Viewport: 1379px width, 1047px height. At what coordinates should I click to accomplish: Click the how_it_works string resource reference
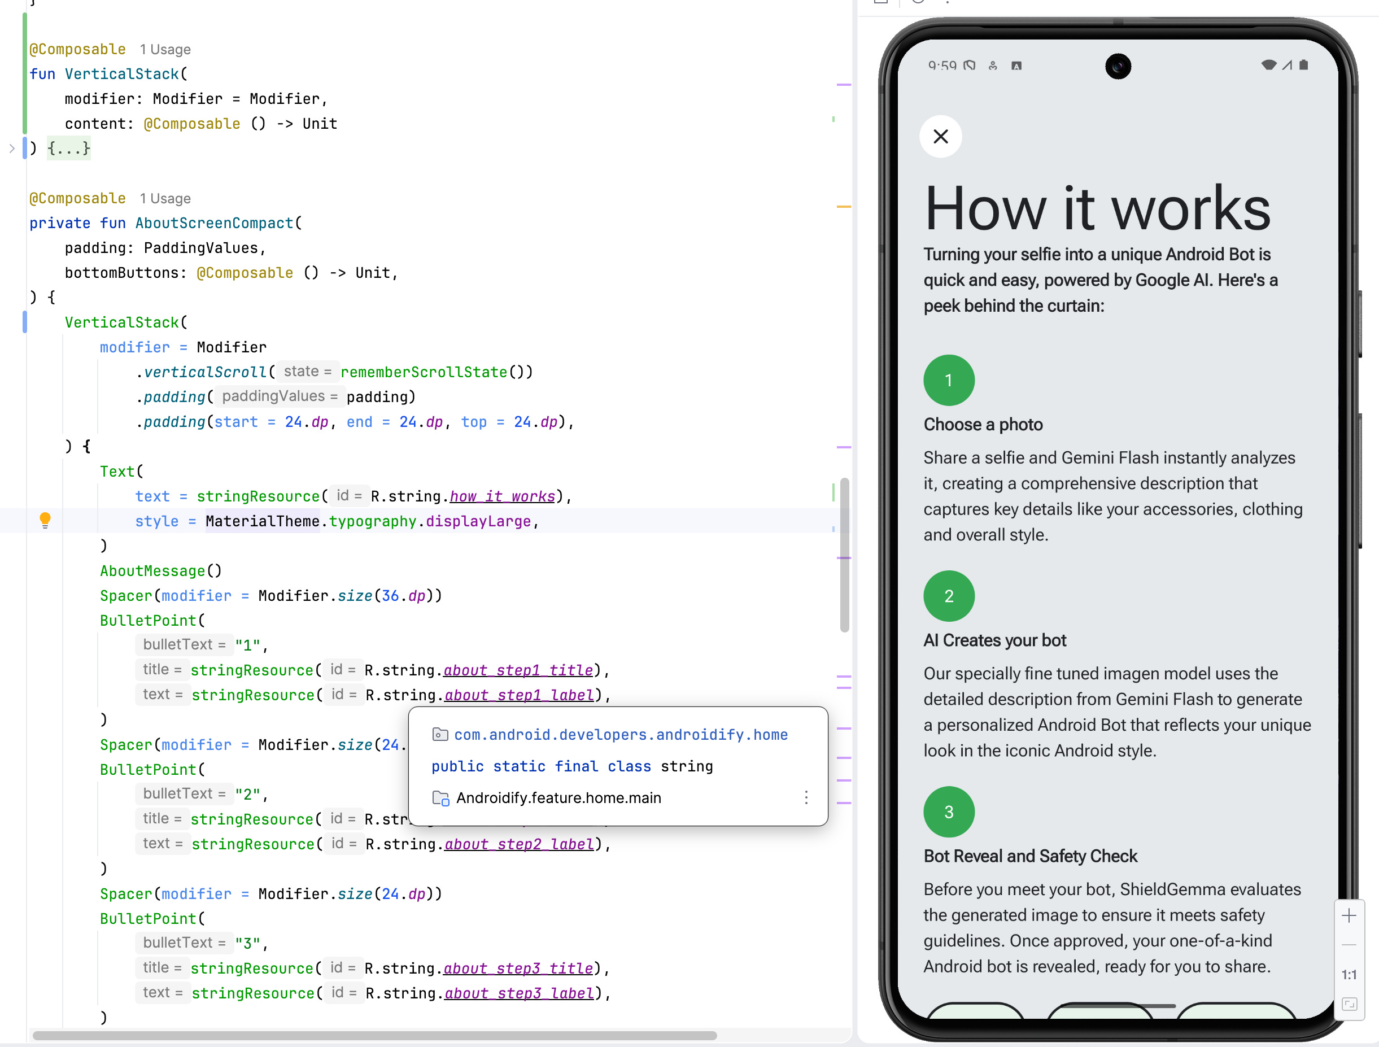click(x=502, y=496)
